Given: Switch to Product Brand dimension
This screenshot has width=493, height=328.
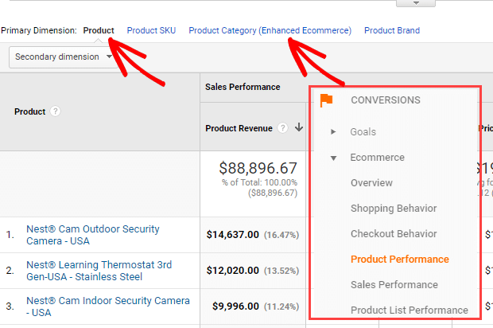Looking at the screenshot, I should tap(392, 30).
